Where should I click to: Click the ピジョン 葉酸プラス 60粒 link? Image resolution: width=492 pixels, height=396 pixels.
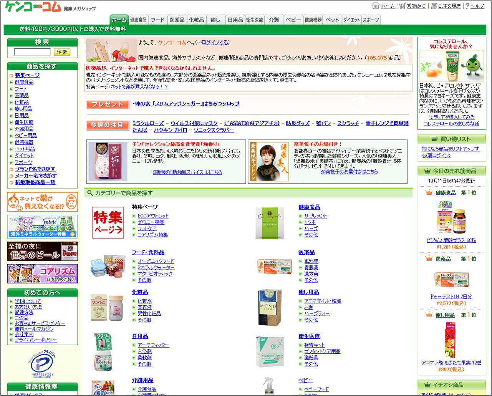[x=451, y=240]
